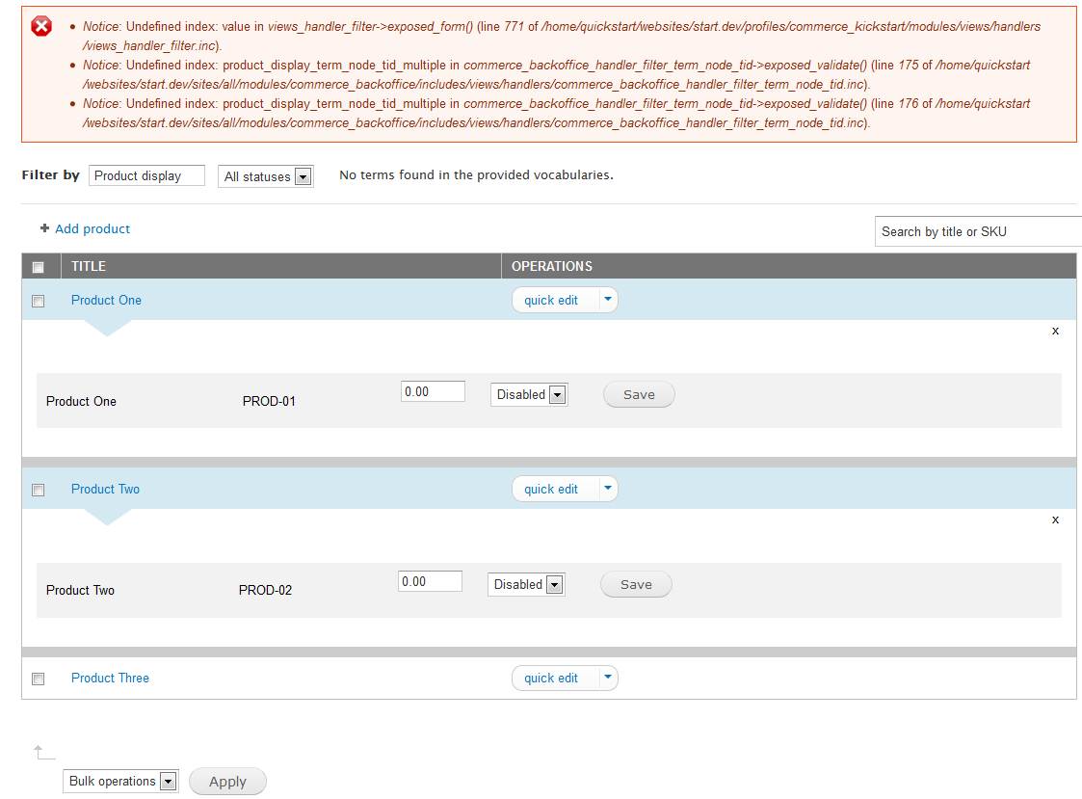Click the dropdown arrow on Product Two's quick edit
Screen dimensions: 1082x799
pyautogui.click(x=608, y=489)
